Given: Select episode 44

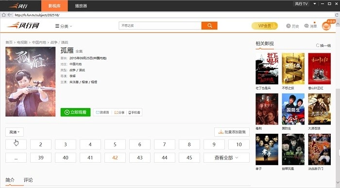Looking at the screenshot, I should click(164, 157).
